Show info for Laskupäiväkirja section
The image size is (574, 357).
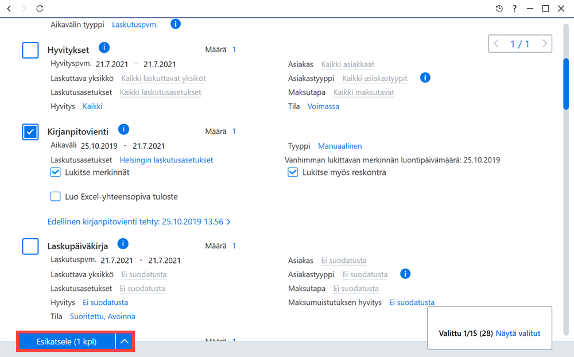[123, 244]
